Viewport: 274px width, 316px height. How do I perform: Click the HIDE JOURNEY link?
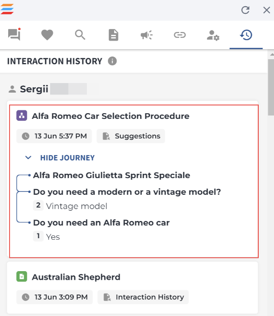click(x=67, y=158)
